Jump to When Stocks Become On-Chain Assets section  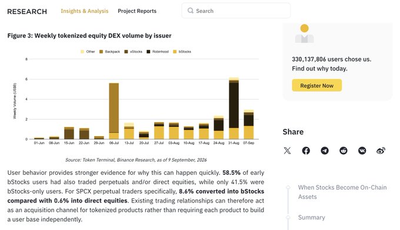[342, 192]
